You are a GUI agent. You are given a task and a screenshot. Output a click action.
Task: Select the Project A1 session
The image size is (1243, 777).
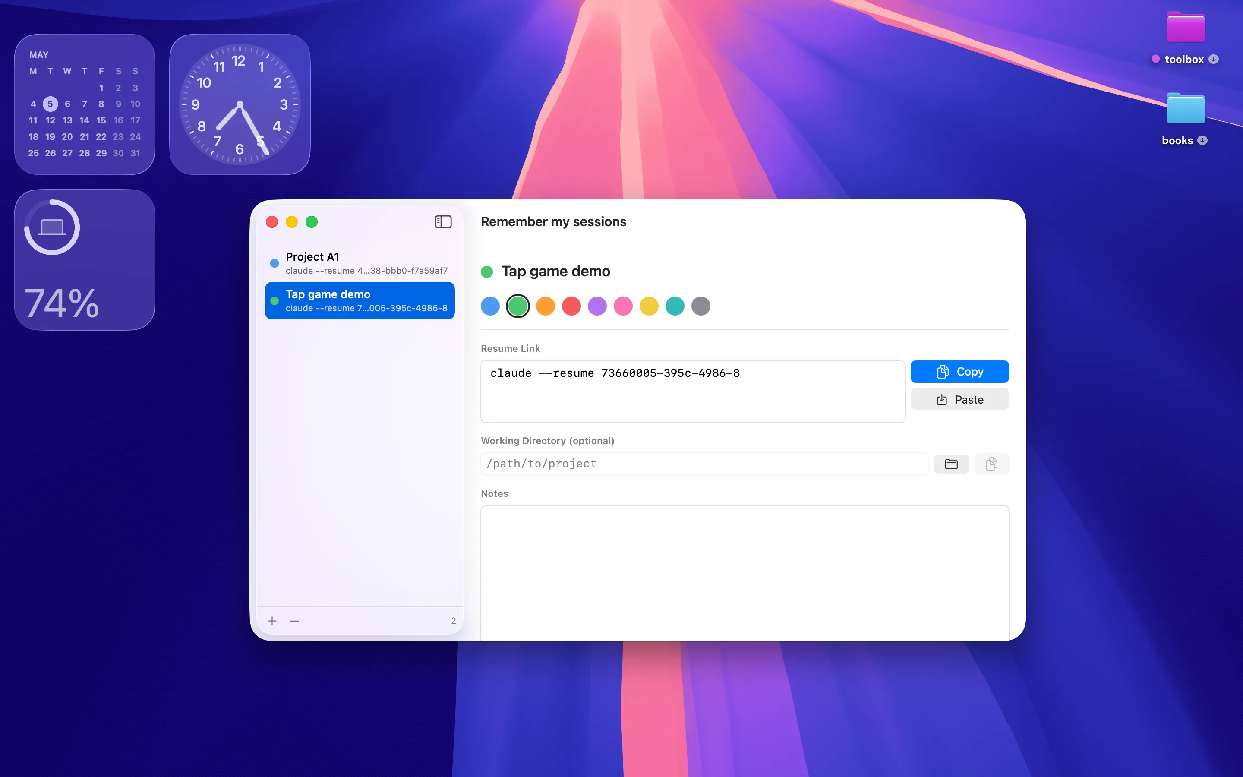pyautogui.click(x=360, y=263)
